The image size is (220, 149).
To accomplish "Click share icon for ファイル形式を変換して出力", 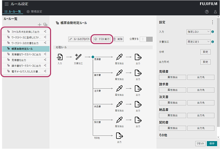I will coord(45,31).
